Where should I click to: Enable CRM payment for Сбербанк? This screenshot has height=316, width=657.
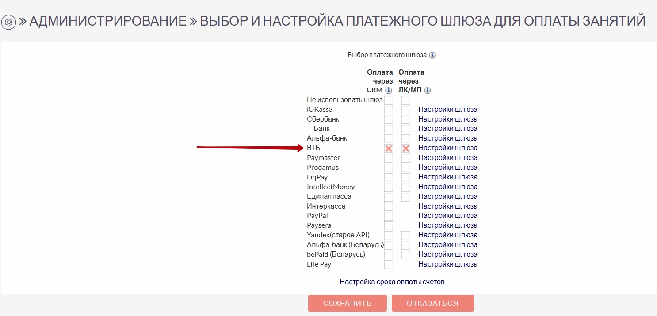pyautogui.click(x=389, y=119)
